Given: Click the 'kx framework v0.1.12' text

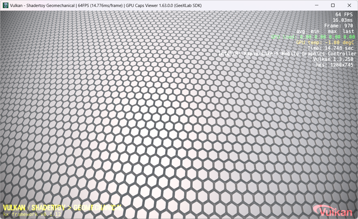Looking at the screenshot, I should (32, 214).
